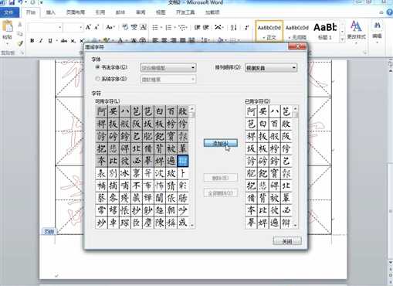The height and width of the screenshot is (286, 393).
Task: Select character 白 in used characters list
Action: click(263, 124)
